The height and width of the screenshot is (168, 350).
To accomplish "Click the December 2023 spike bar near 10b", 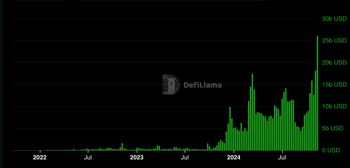I will coord(230,129).
